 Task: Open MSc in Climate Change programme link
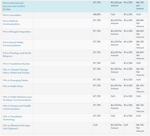coord(16,71)
